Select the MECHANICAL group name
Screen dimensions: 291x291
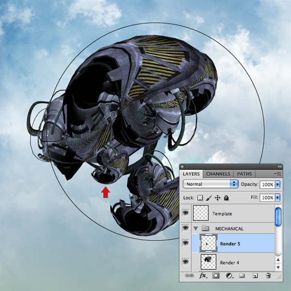[229, 229]
